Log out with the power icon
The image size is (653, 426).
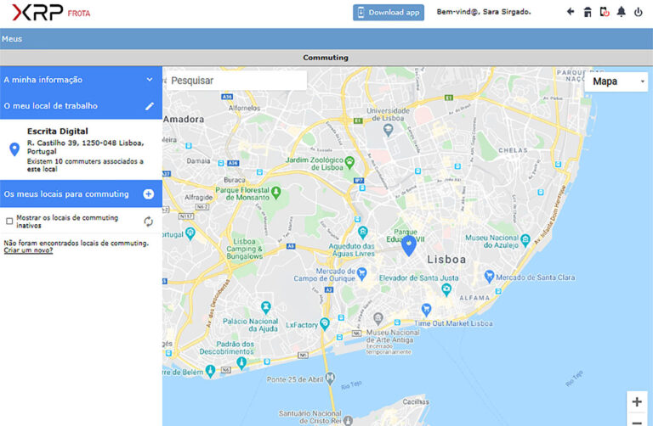[638, 12]
